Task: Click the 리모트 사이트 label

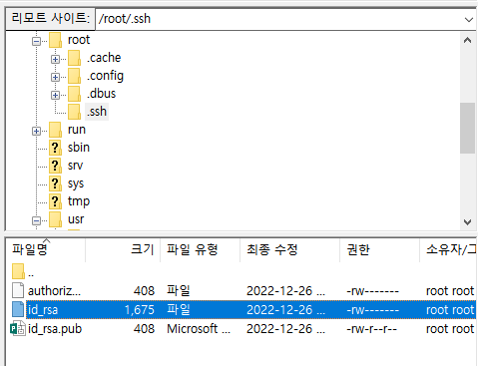Action: [51, 18]
